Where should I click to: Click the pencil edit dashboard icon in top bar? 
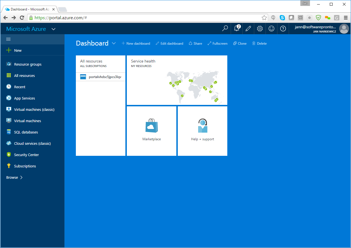[x=248, y=29]
